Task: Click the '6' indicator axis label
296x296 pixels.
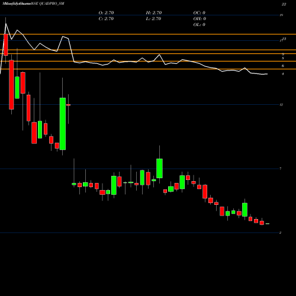Action: pyautogui.click(x=283, y=66)
